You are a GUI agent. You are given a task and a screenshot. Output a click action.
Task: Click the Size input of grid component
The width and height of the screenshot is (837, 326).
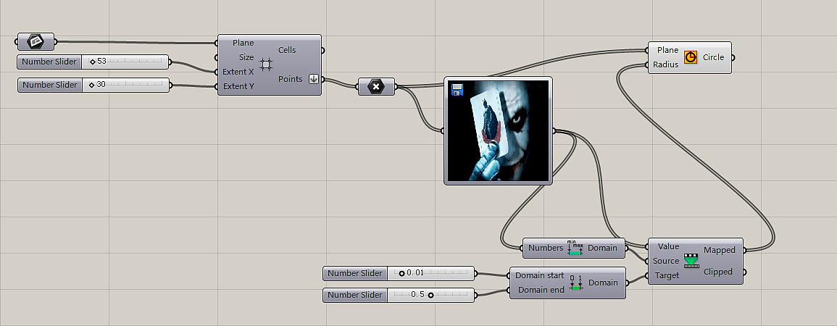[246, 57]
